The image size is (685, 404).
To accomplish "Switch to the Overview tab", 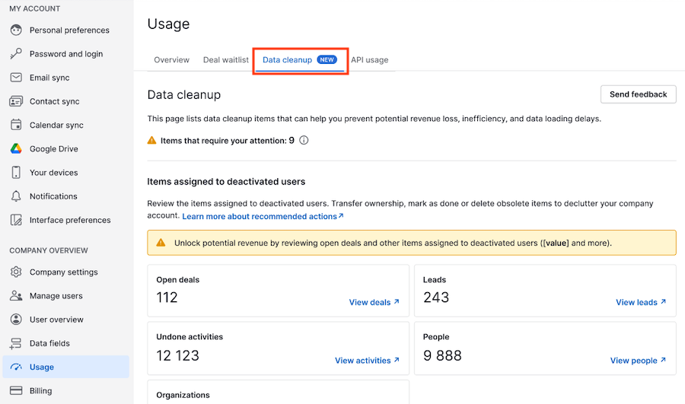I will (x=172, y=60).
